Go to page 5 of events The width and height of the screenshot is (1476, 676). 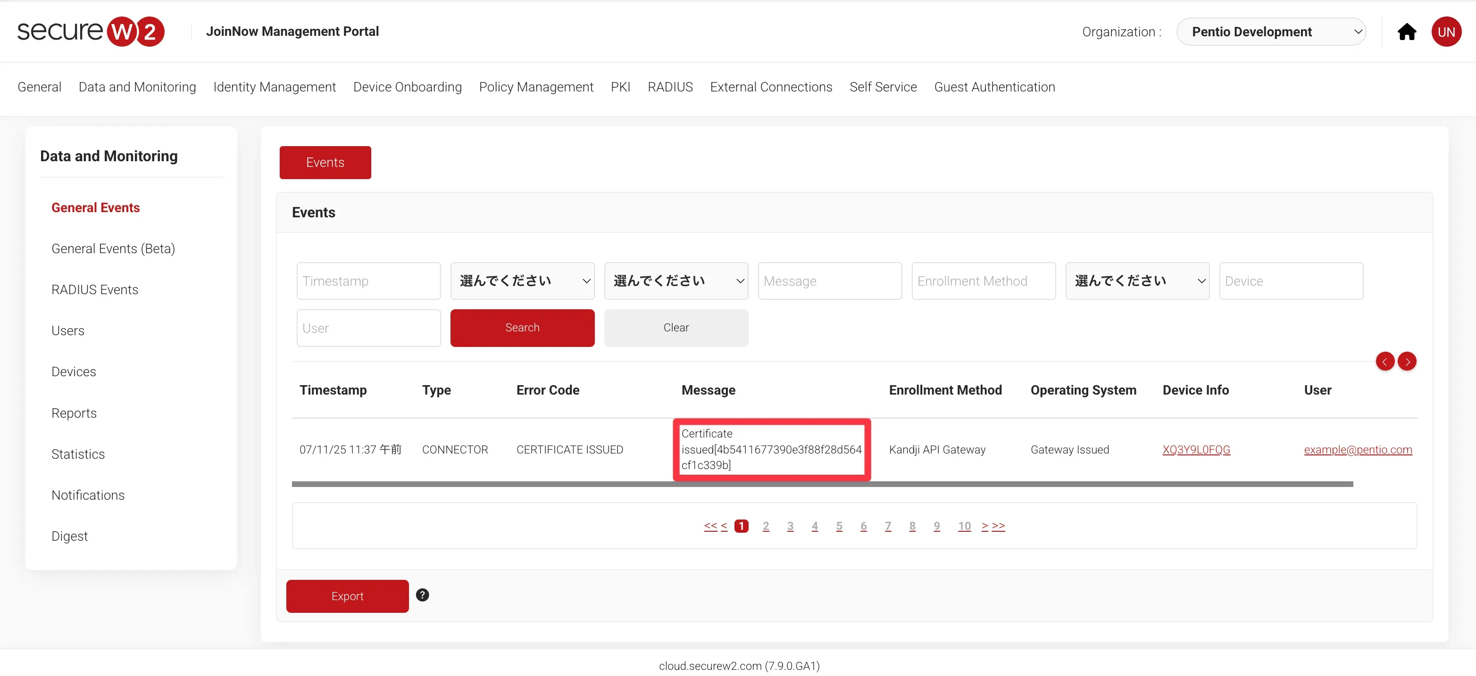tap(839, 526)
